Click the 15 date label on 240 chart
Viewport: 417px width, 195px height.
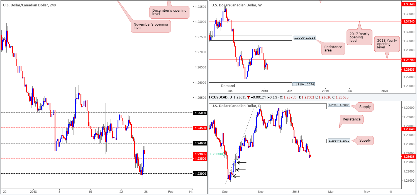[90, 192]
